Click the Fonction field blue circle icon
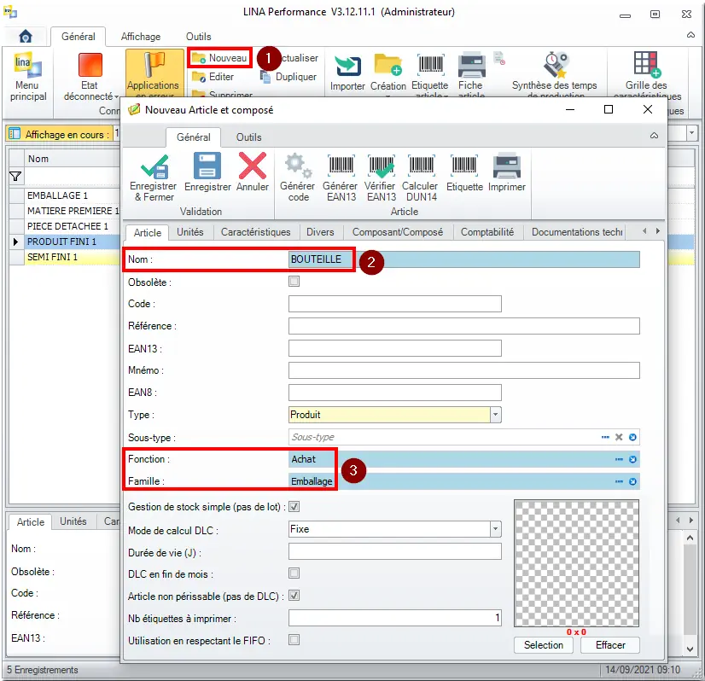705x681 pixels. click(x=632, y=459)
